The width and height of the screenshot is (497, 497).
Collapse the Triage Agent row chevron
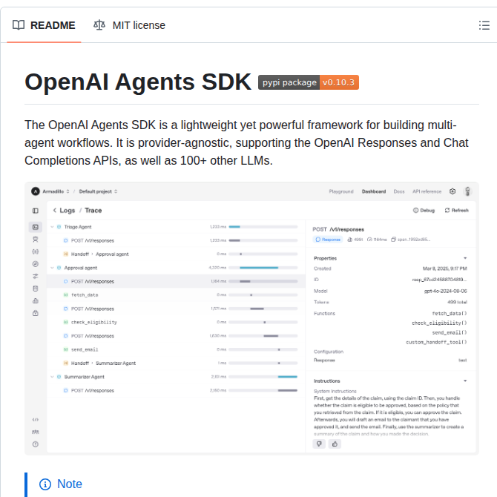[x=53, y=227]
